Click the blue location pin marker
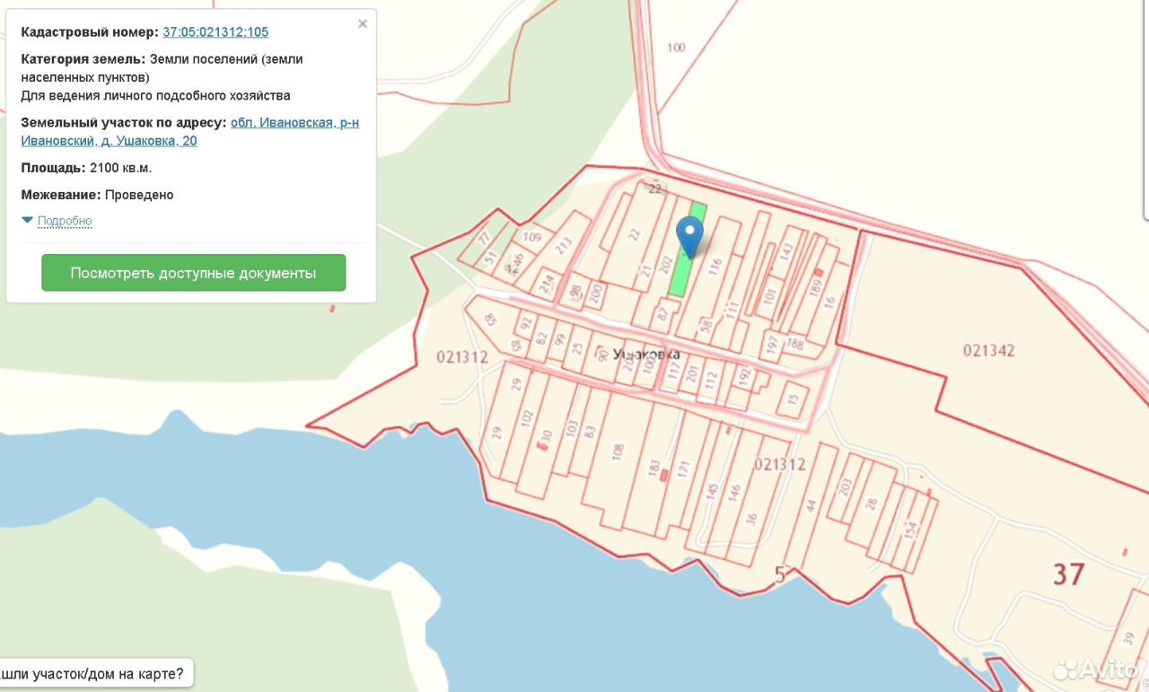 pos(689,237)
